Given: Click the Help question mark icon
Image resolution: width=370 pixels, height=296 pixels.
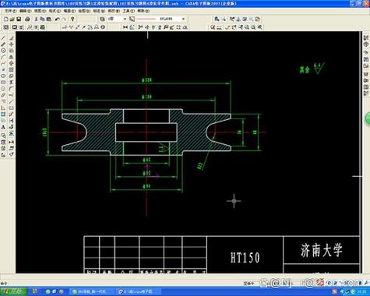Looking at the screenshot, I should tap(72, 19).
